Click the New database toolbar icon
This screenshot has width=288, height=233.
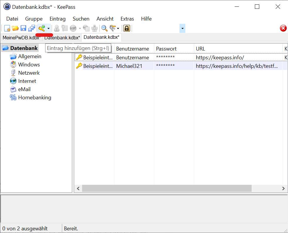tap(7, 28)
